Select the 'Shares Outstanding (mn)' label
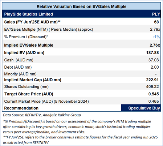 tap(27, 87)
